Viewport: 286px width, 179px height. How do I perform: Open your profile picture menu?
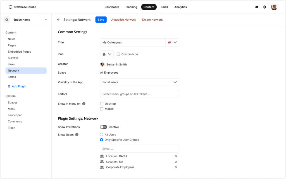coord(274,7)
